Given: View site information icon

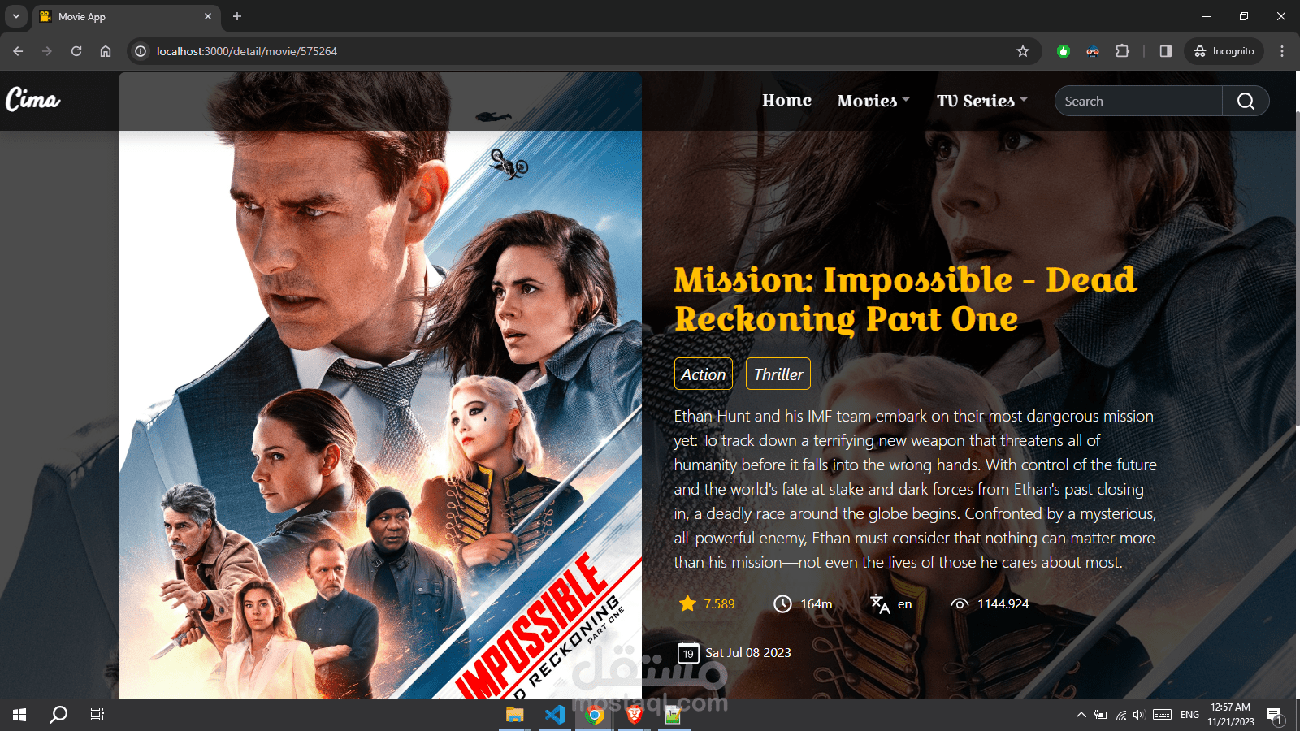Looking at the screenshot, I should 141,51.
